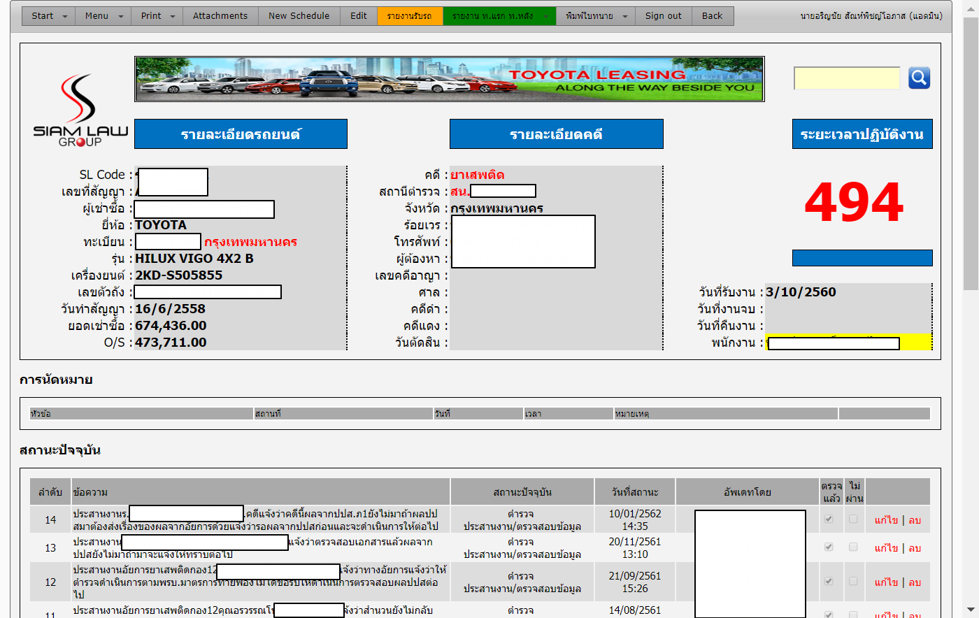Viewport: 979px width, 618px height.
Task: Click ลบ link for row 14
Action: (x=915, y=520)
